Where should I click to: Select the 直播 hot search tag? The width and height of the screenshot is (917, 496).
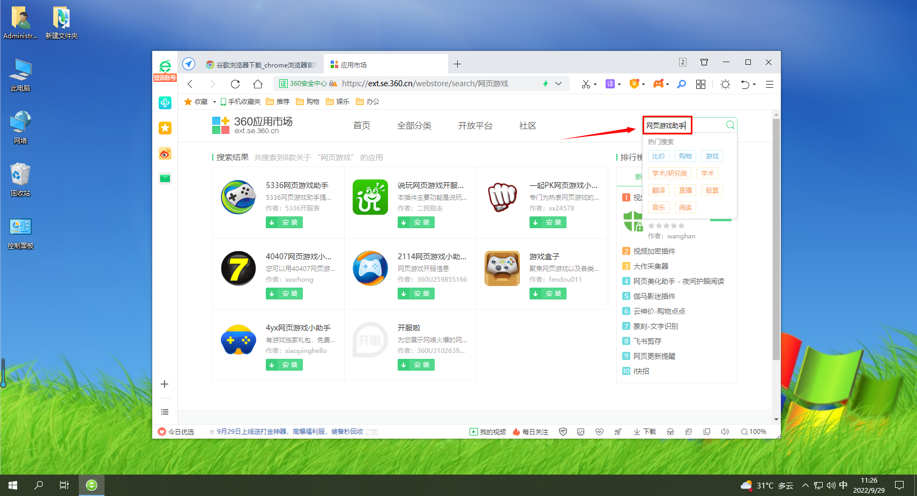pos(685,191)
